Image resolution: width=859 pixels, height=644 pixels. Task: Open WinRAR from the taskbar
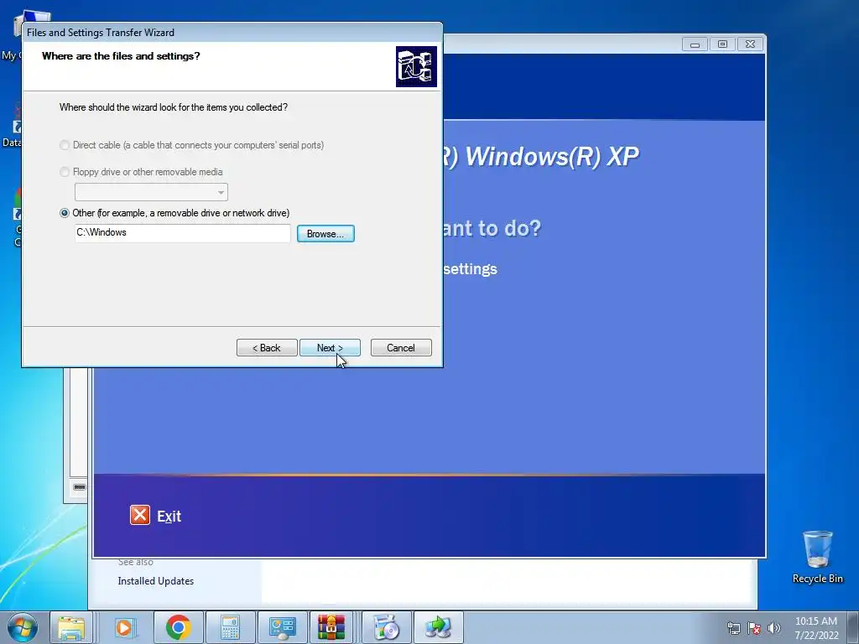point(331,627)
